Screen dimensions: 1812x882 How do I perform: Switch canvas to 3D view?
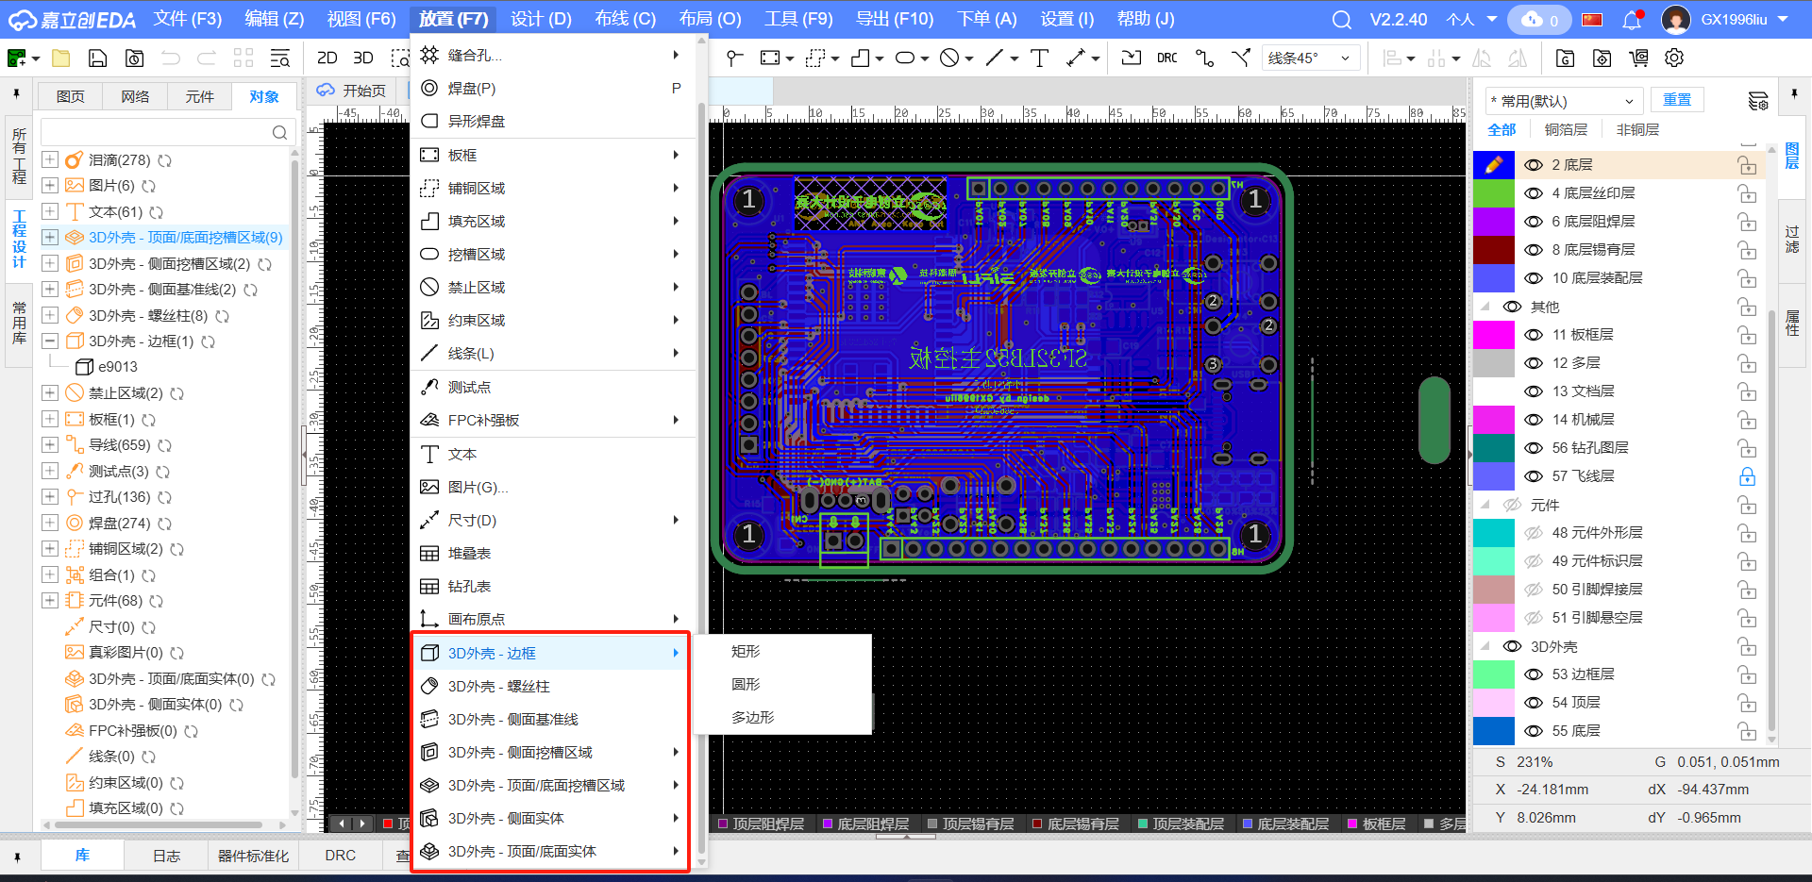[362, 58]
